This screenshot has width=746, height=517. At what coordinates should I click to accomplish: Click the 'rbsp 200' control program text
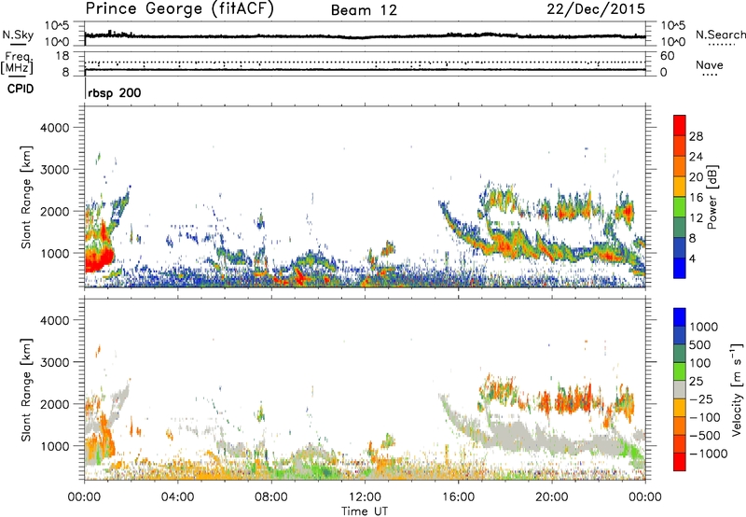114,92
